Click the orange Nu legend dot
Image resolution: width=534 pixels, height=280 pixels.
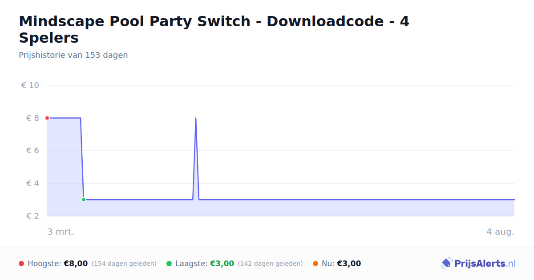(316, 264)
